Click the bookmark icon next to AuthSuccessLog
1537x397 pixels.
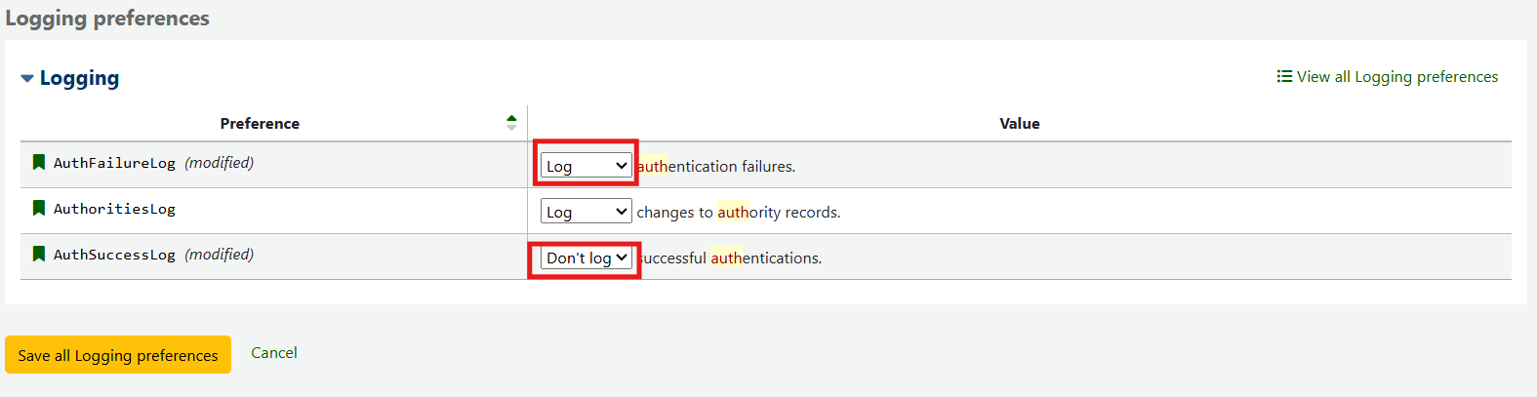pos(39,254)
